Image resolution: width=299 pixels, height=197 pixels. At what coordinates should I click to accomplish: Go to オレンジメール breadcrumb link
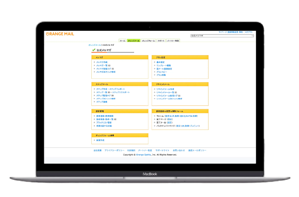[x=95, y=45]
